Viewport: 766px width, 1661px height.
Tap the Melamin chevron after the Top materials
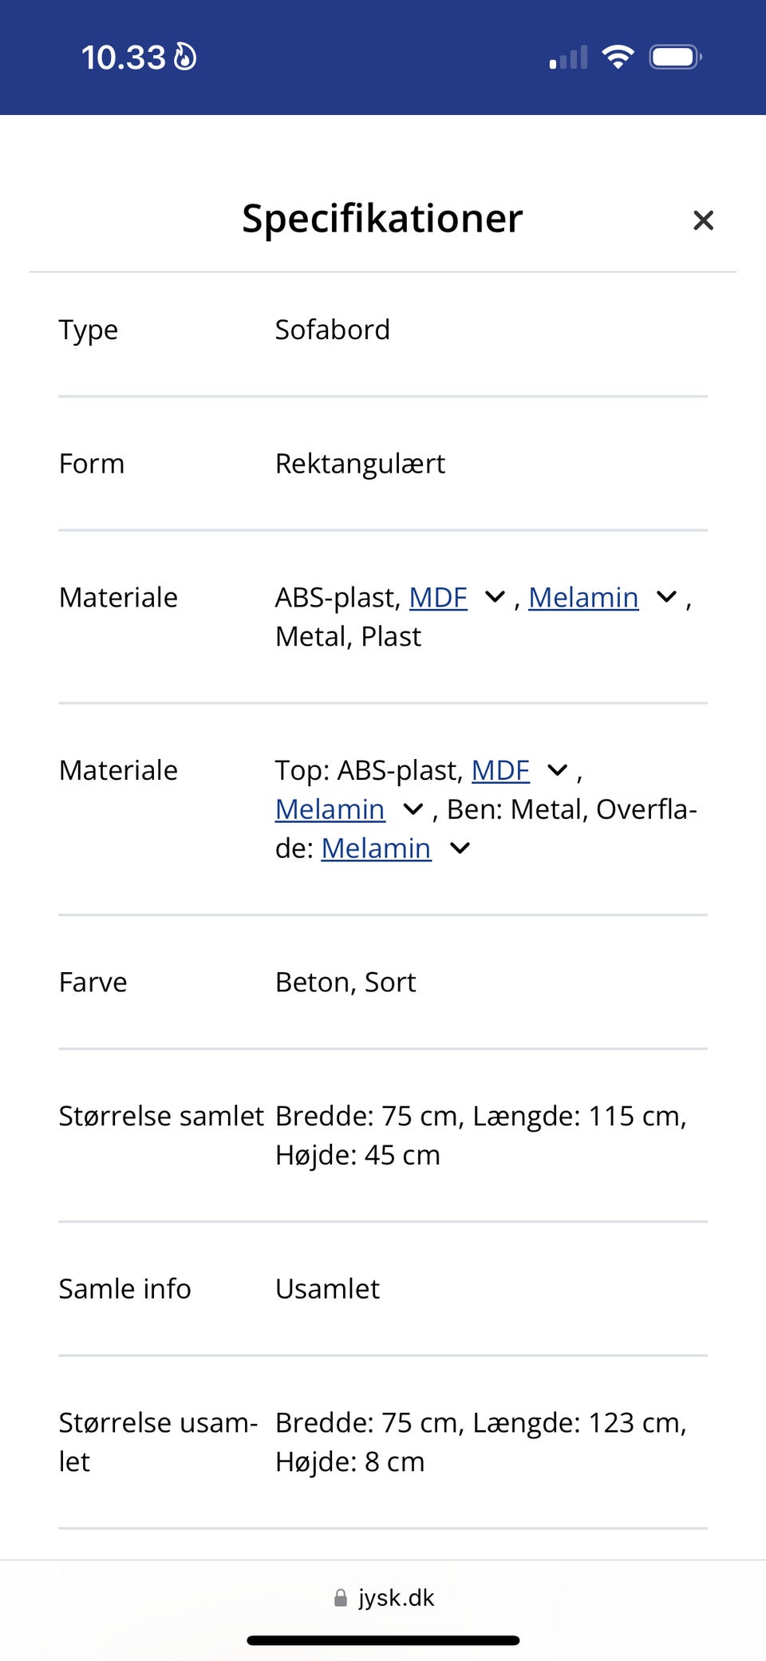tap(413, 809)
